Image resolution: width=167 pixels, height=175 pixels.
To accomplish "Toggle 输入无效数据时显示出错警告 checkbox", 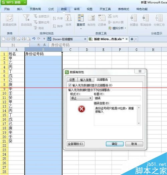I will click(x=70, y=85).
